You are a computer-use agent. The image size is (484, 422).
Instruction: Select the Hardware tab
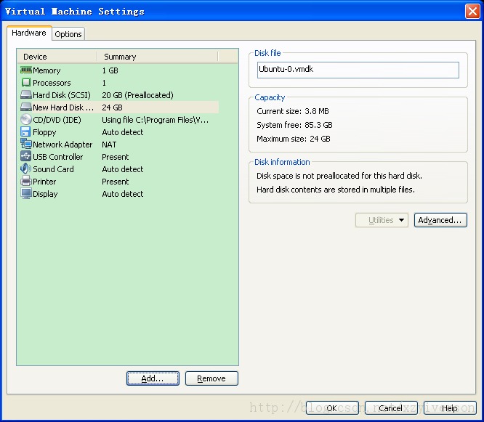pos(29,33)
